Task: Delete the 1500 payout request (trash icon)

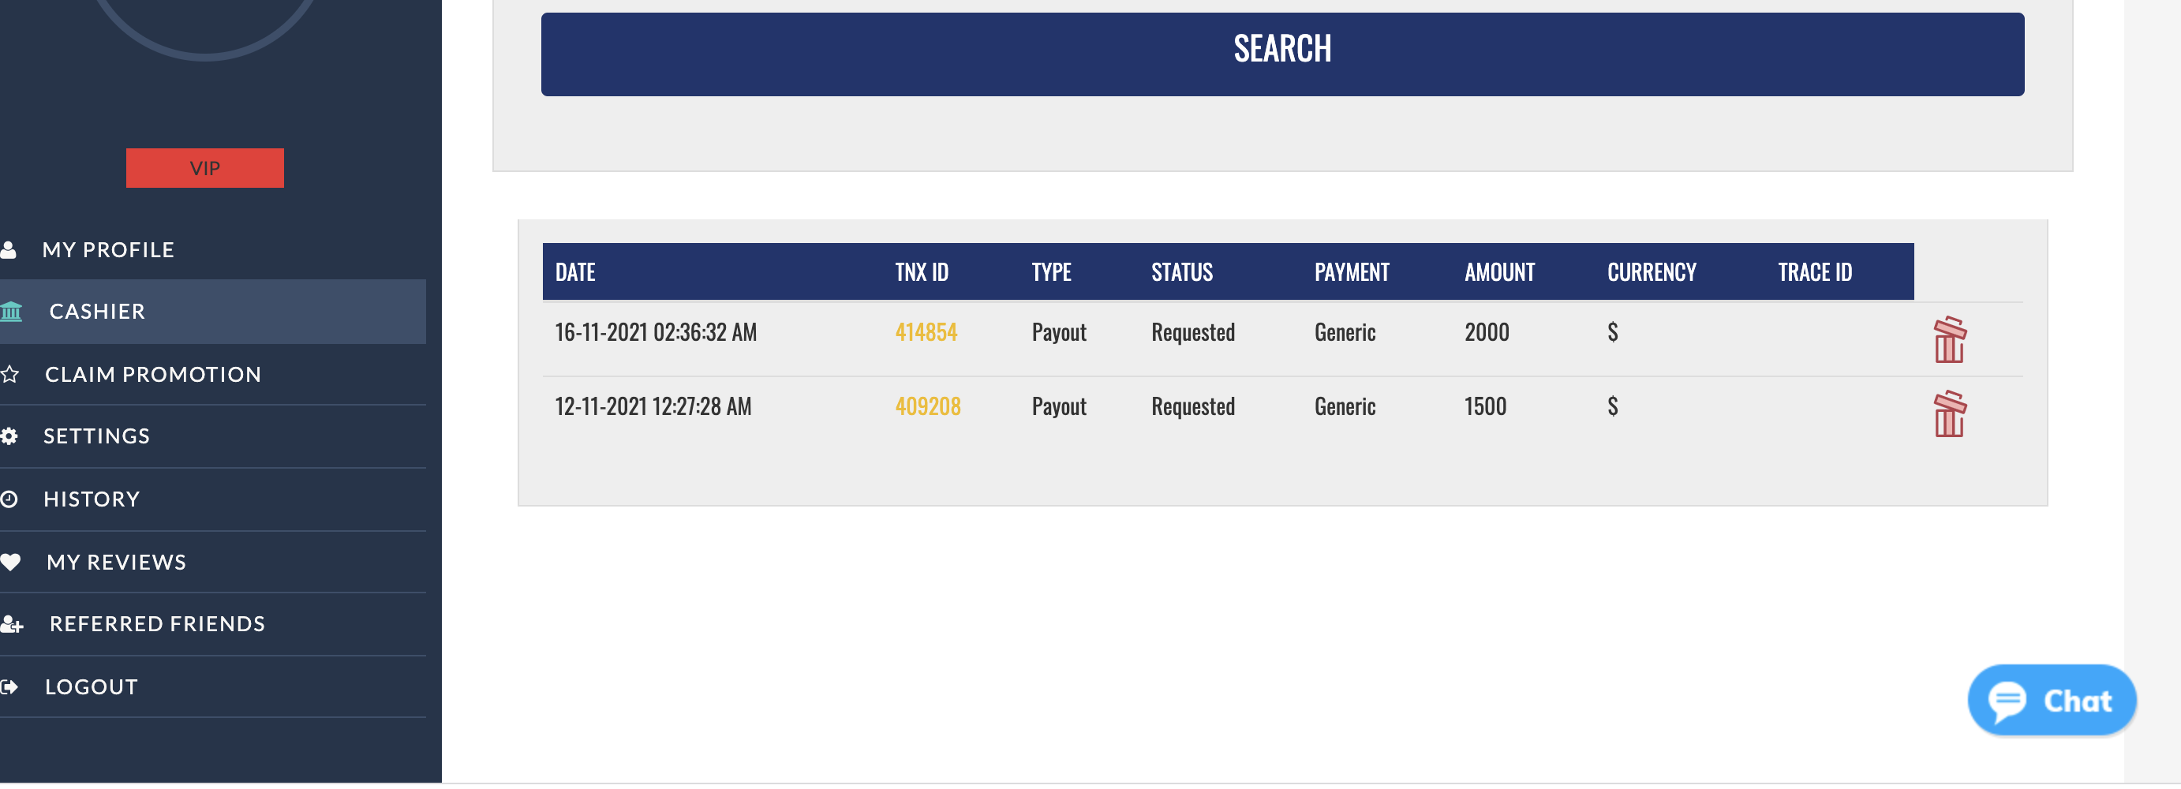Action: point(1949,415)
